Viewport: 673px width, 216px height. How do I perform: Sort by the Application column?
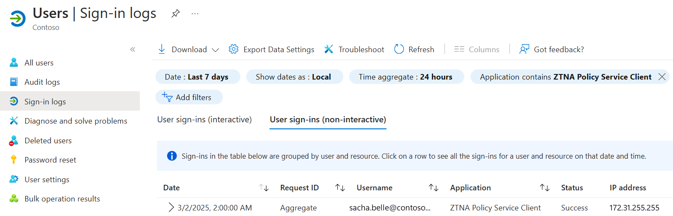coord(544,188)
